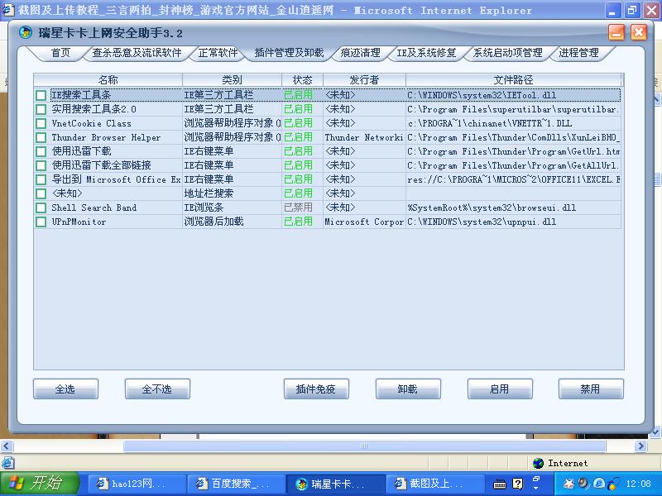Open the 开始 Start menu

tap(39, 484)
